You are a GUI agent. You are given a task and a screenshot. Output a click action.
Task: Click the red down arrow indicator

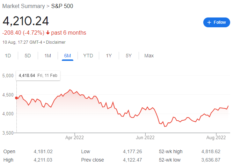click(47, 33)
